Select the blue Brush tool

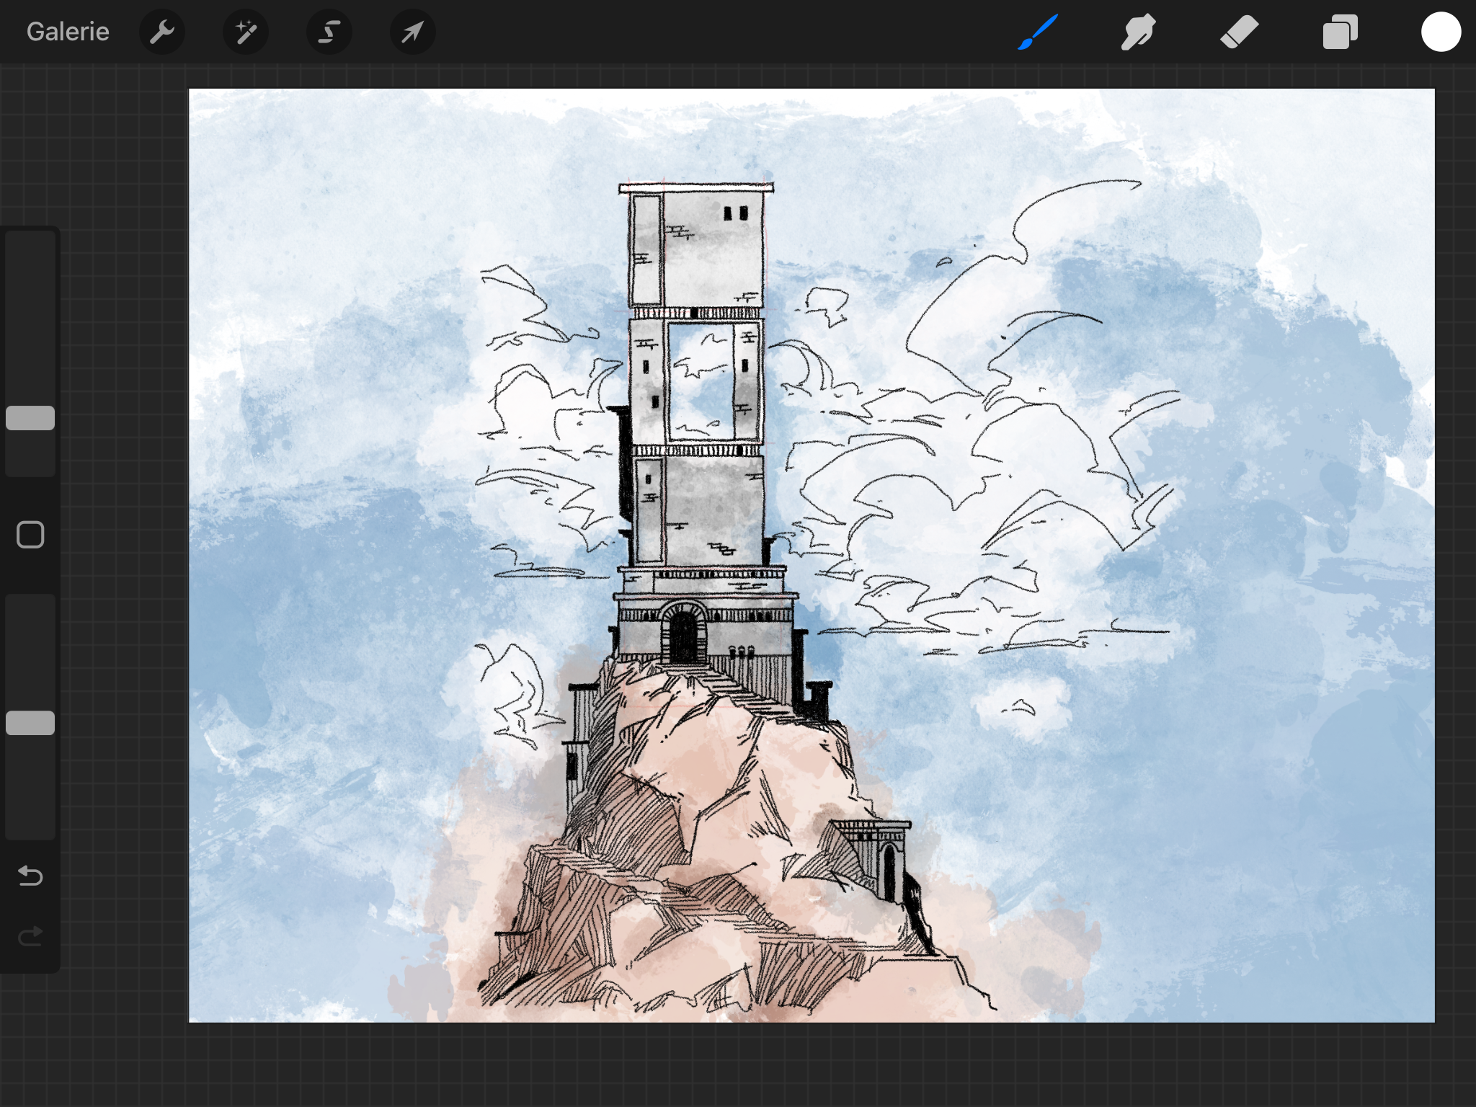[1038, 32]
